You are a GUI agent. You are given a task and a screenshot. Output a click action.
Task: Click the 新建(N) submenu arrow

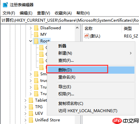[x=131, y=53]
